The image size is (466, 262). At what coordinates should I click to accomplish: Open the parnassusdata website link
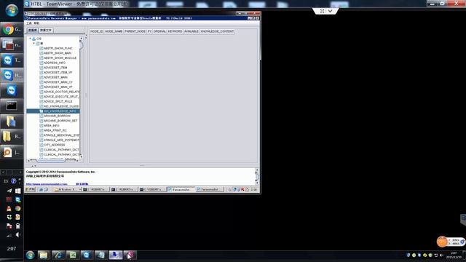(x=47, y=184)
